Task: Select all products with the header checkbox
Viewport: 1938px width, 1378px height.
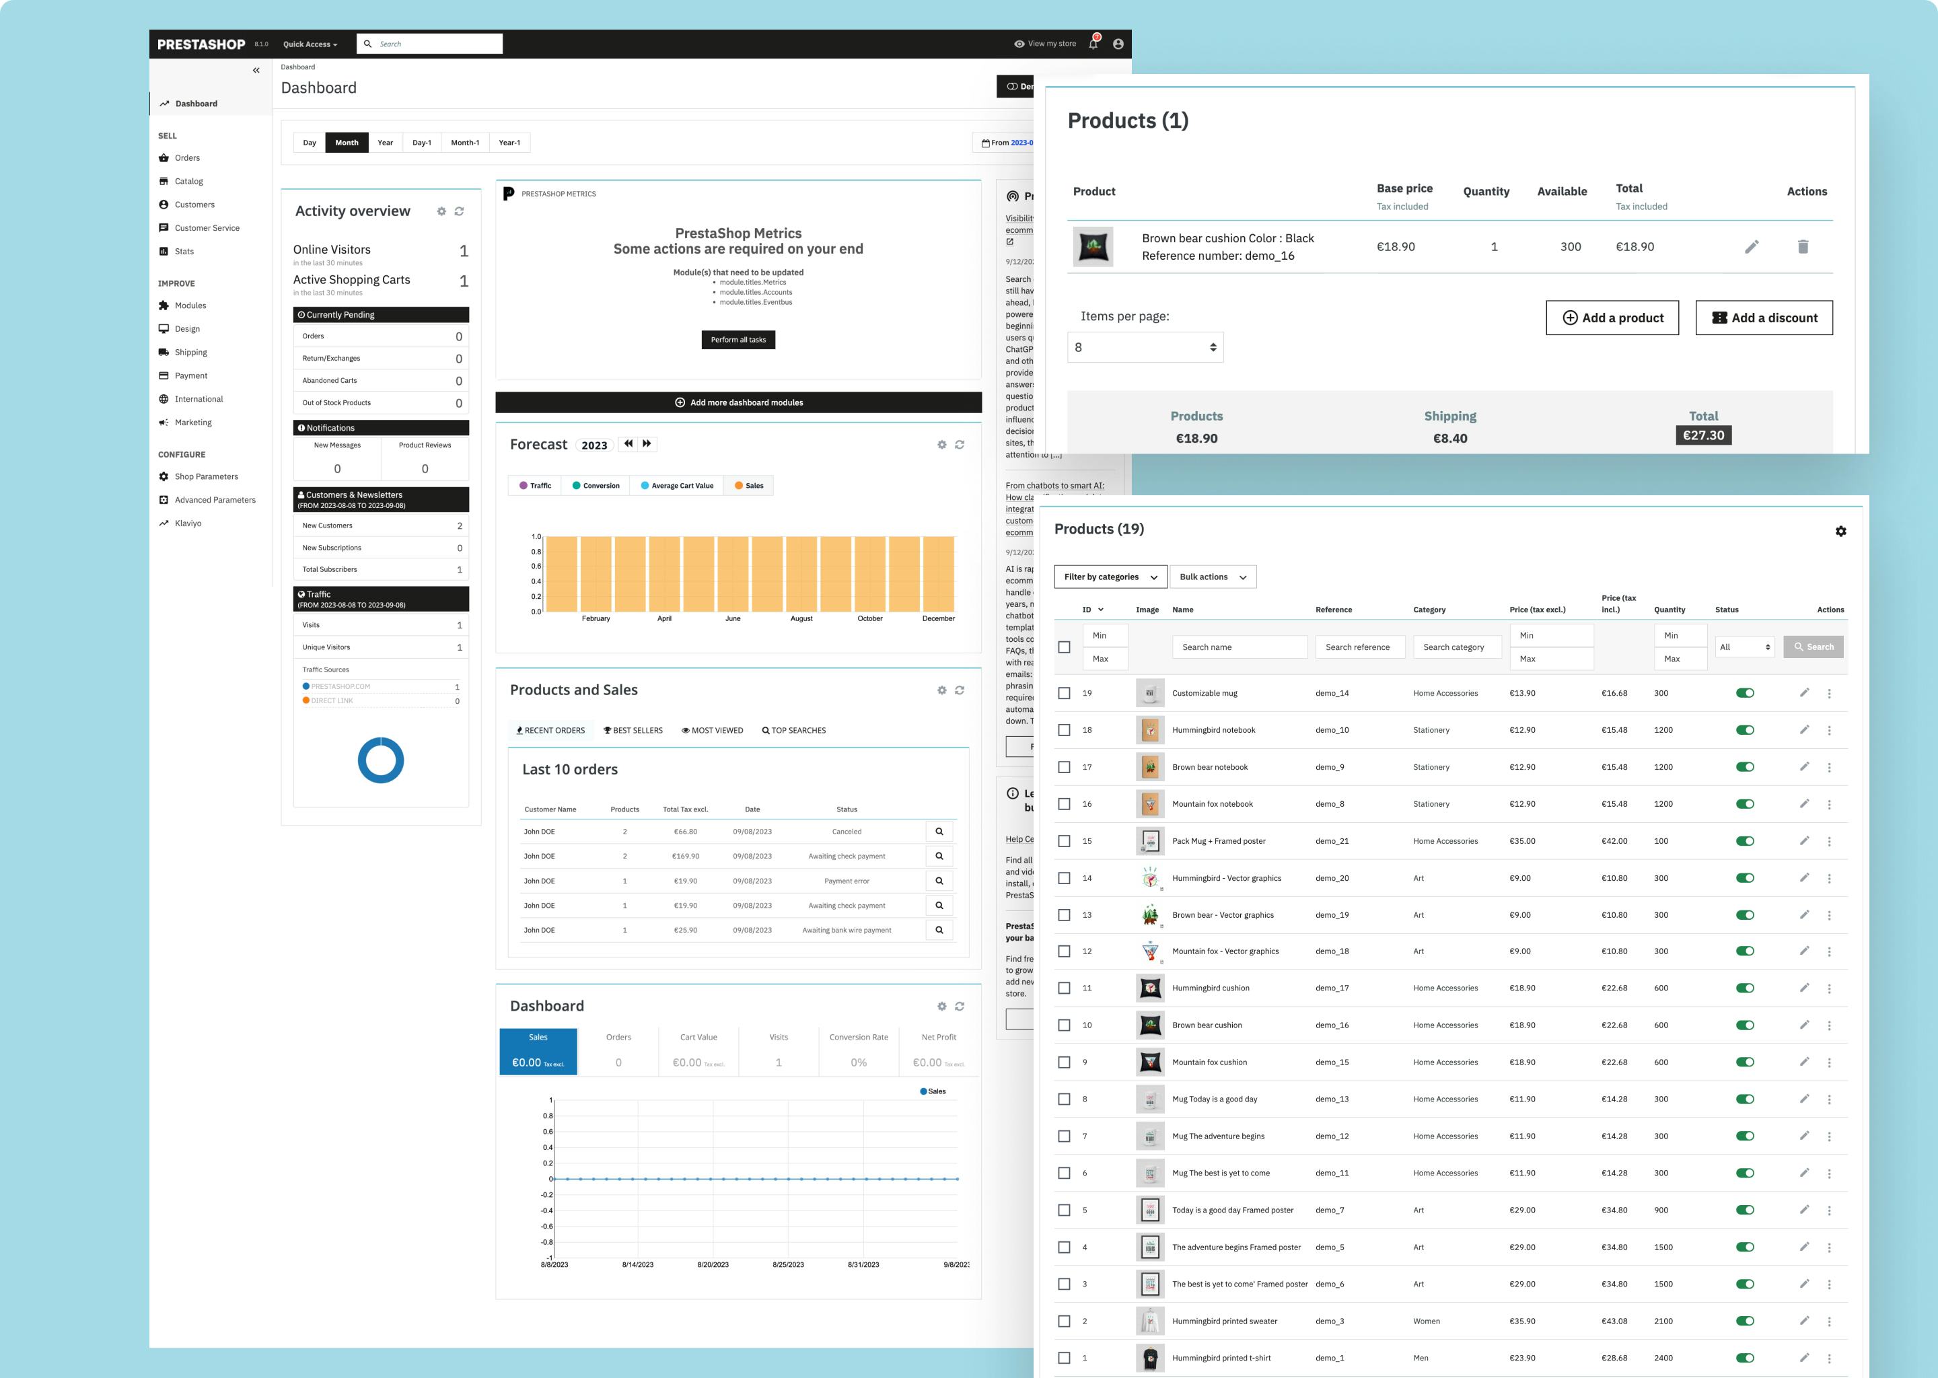Action: pyautogui.click(x=1064, y=647)
